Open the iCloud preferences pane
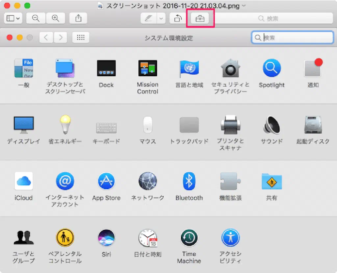The height and width of the screenshot is (273, 337). click(24, 181)
